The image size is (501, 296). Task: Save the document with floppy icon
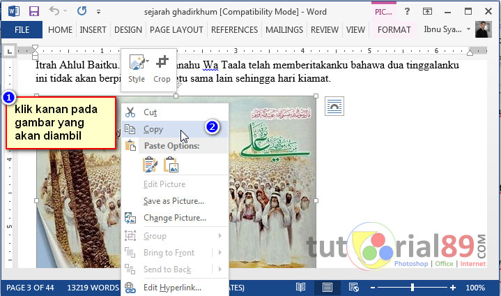click(34, 12)
